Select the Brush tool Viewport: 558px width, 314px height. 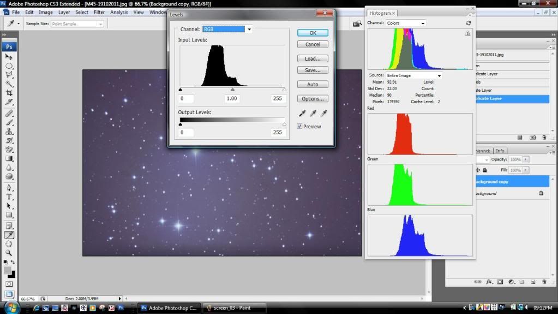(x=9, y=122)
